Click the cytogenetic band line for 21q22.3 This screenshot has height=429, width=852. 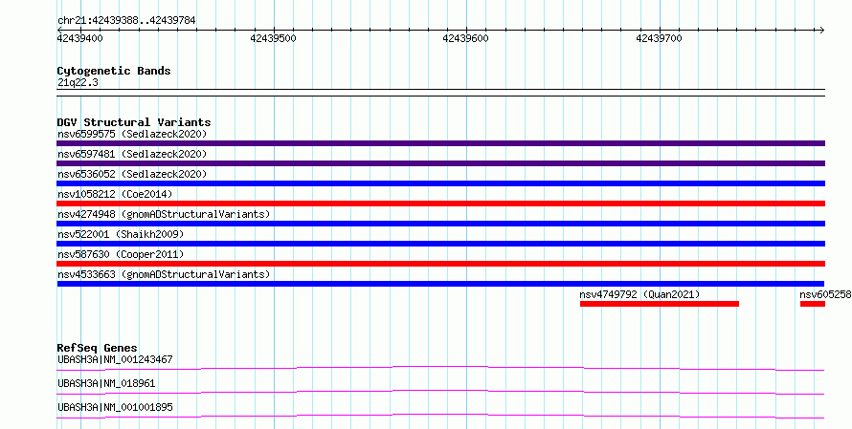click(x=440, y=93)
